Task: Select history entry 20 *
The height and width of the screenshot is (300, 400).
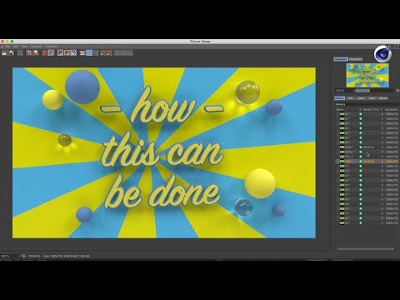Action: pos(367,208)
